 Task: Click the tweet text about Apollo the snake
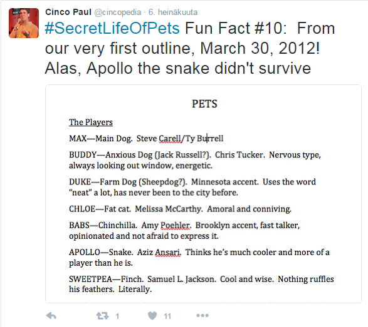[177, 68]
